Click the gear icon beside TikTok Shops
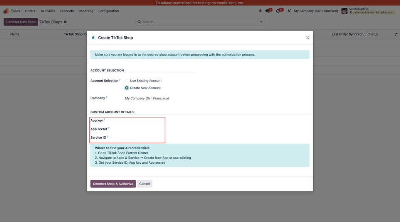 pyautogui.click(x=65, y=22)
